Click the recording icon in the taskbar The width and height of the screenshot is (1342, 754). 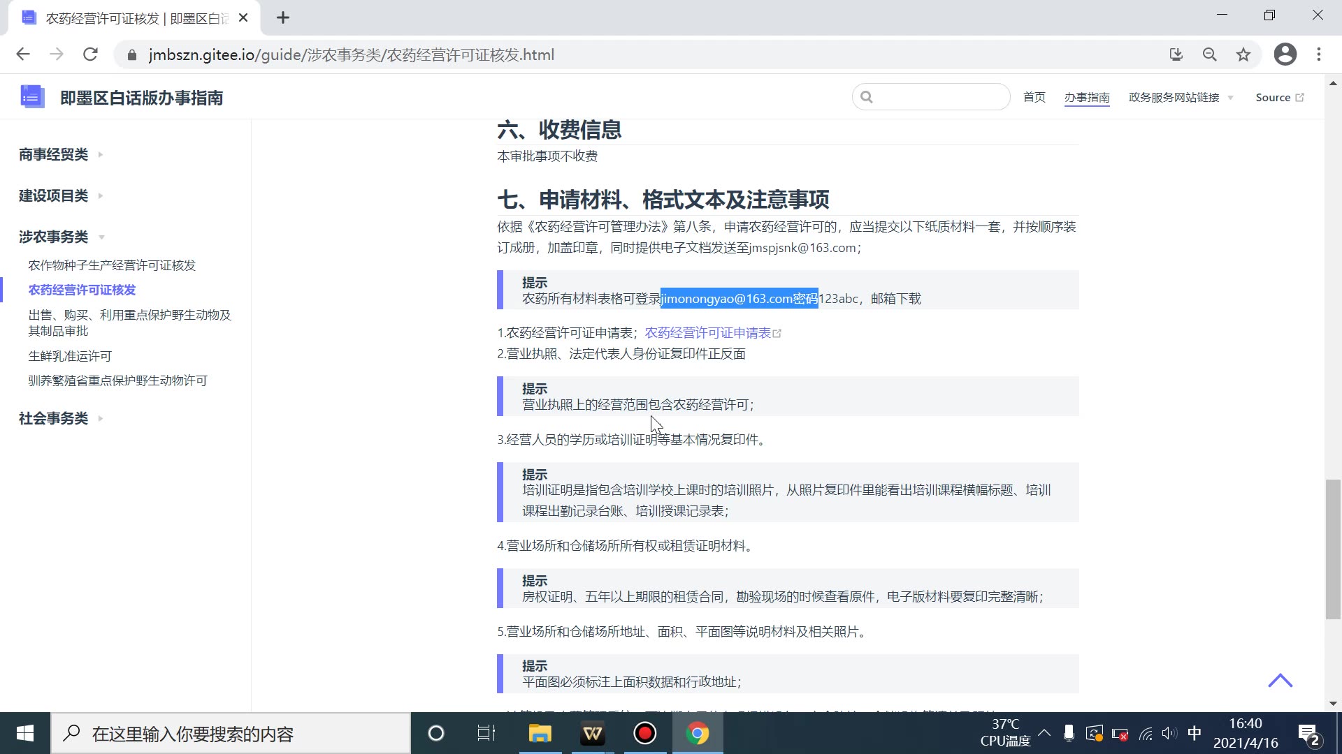pyautogui.click(x=645, y=734)
